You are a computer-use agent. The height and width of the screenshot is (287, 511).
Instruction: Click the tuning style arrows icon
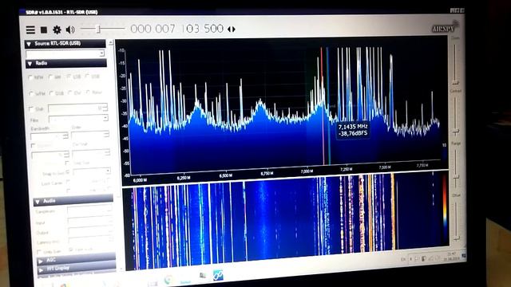coord(231,29)
